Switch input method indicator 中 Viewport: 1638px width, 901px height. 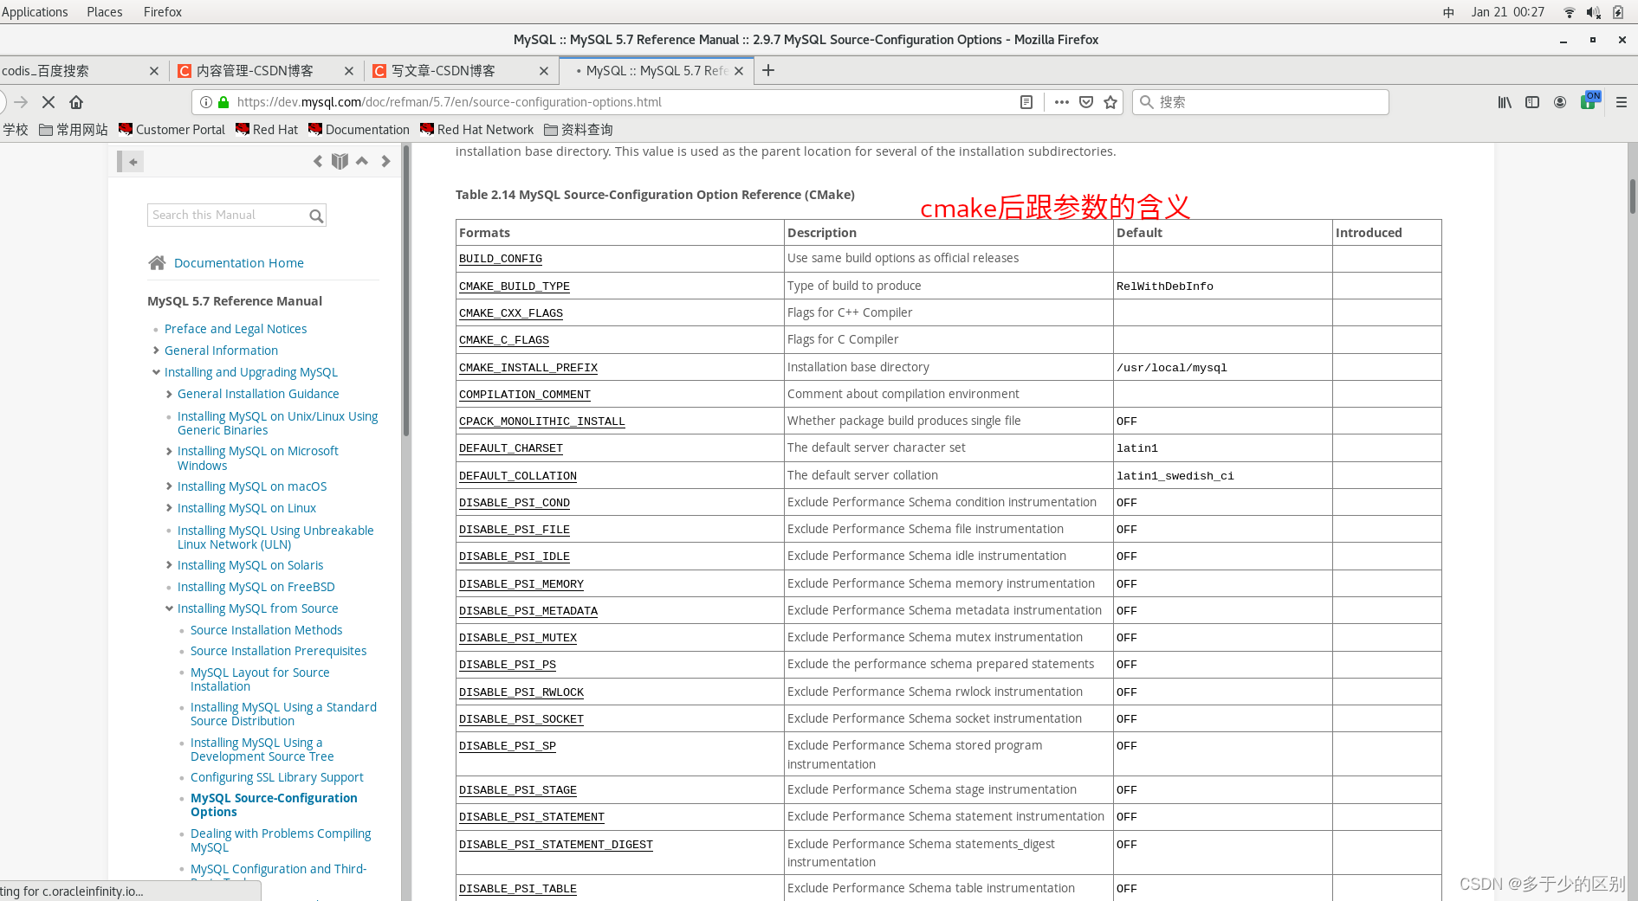(1448, 12)
